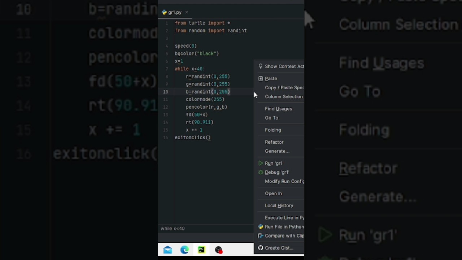The image size is (462, 260).
Task: Select Find Usages in context menu
Action: 278,109
